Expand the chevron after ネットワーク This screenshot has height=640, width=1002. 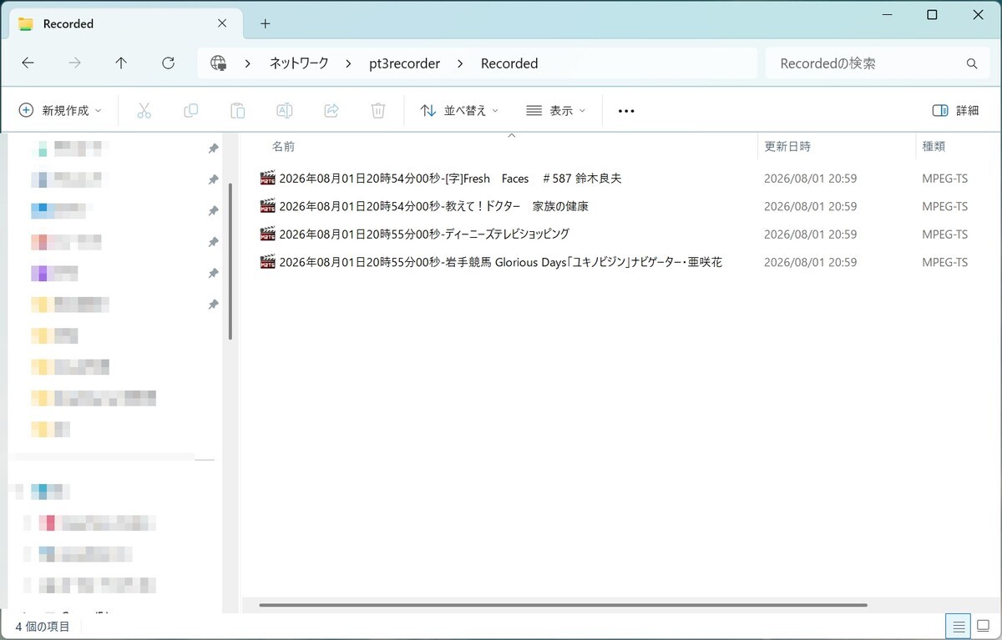pyautogui.click(x=349, y=63)
